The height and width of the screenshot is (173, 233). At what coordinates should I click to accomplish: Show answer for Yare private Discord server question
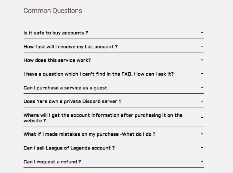(73, 101)
